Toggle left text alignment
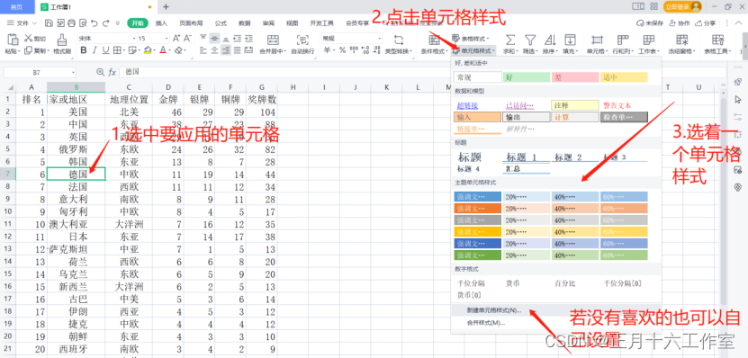Image resolution: width=748 pixels, height=358 pixels. pos(203,50)
